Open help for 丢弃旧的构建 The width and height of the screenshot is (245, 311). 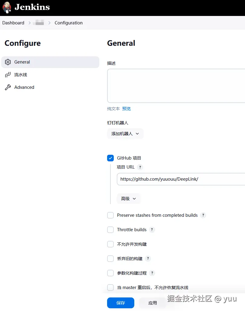[148, 258]
